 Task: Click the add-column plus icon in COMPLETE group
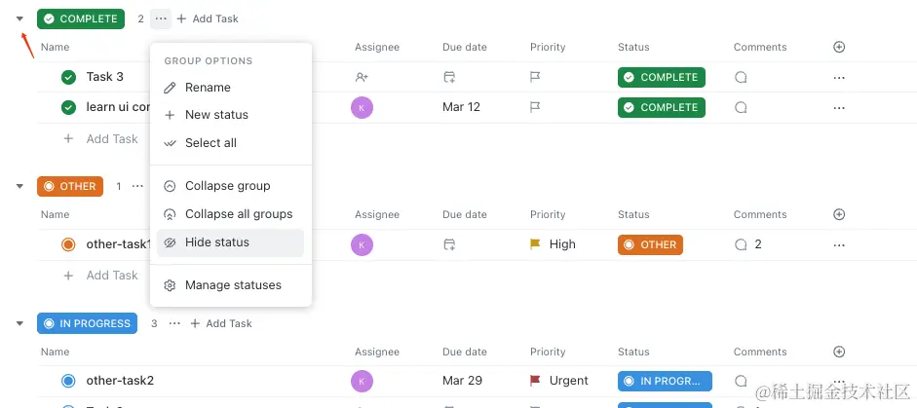(x=839, y=47)
